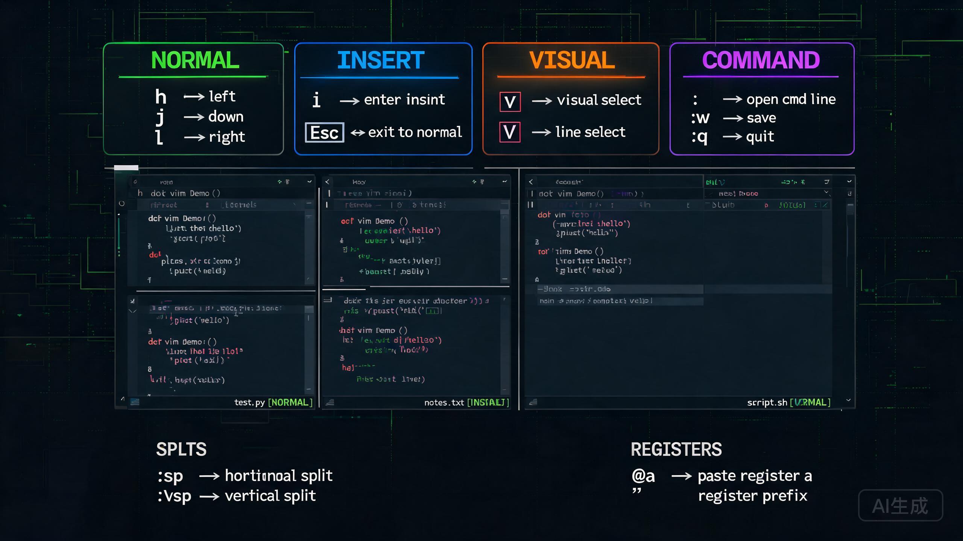The width and height of the screenshot is (963, 541).
Task: Expand the chevron below the X in the lower test.py split
Action: [132, 311]
